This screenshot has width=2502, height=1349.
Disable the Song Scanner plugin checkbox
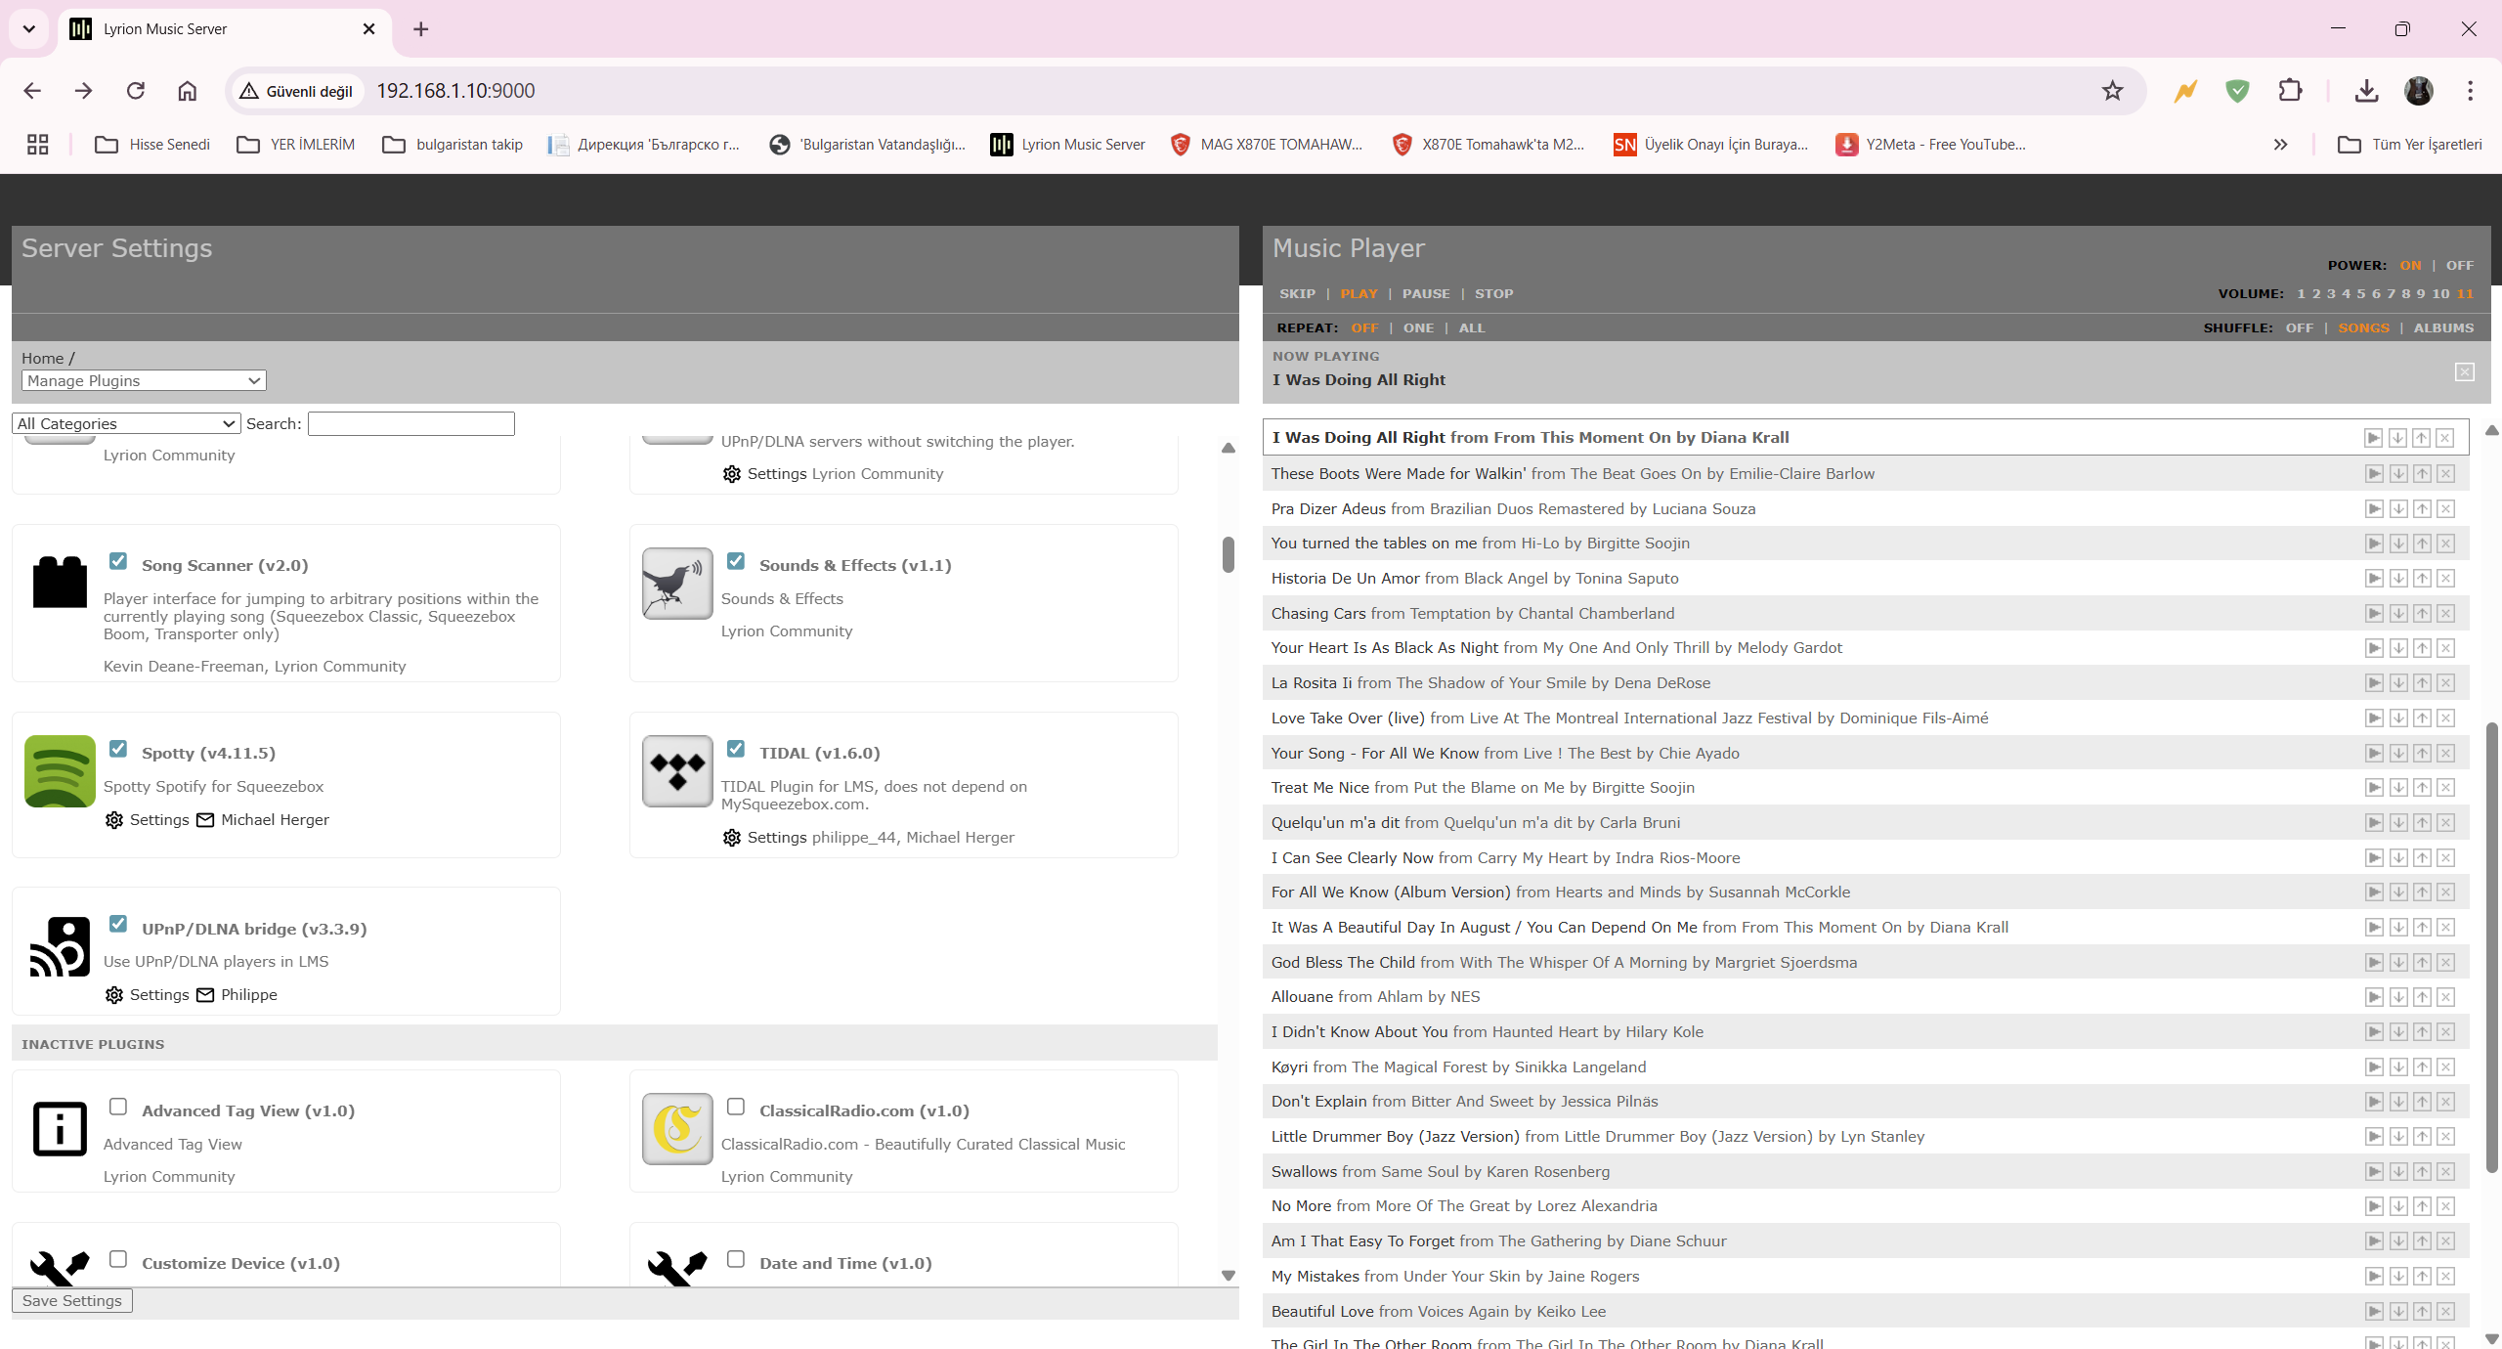click(118, 561)
